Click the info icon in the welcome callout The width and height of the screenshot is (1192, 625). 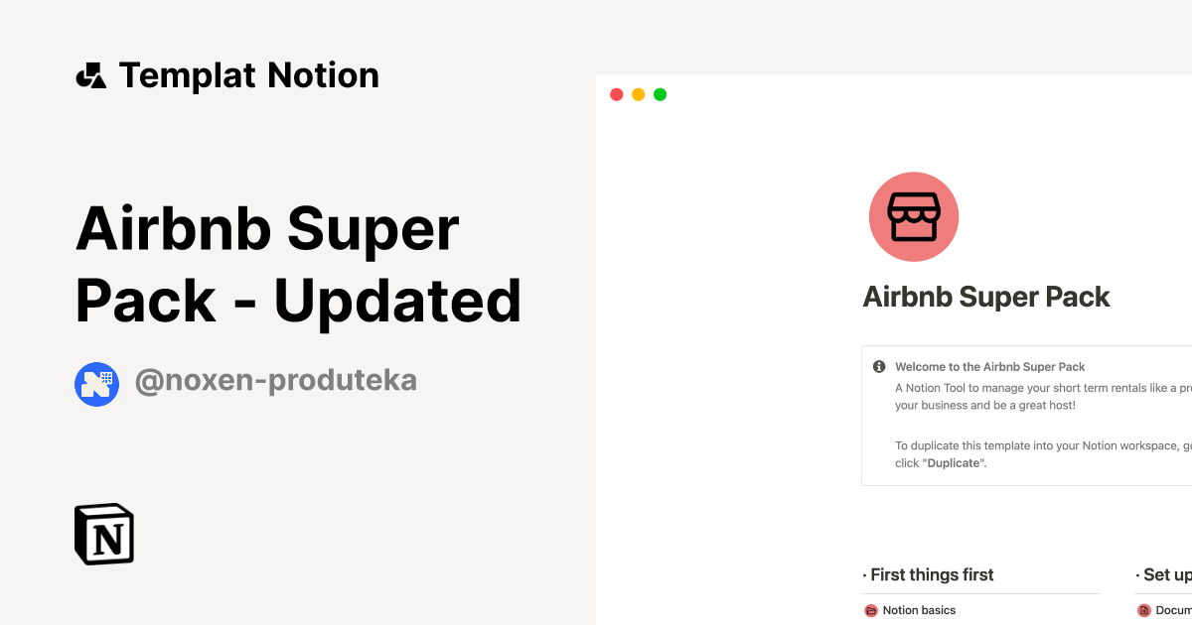(878, 366)
